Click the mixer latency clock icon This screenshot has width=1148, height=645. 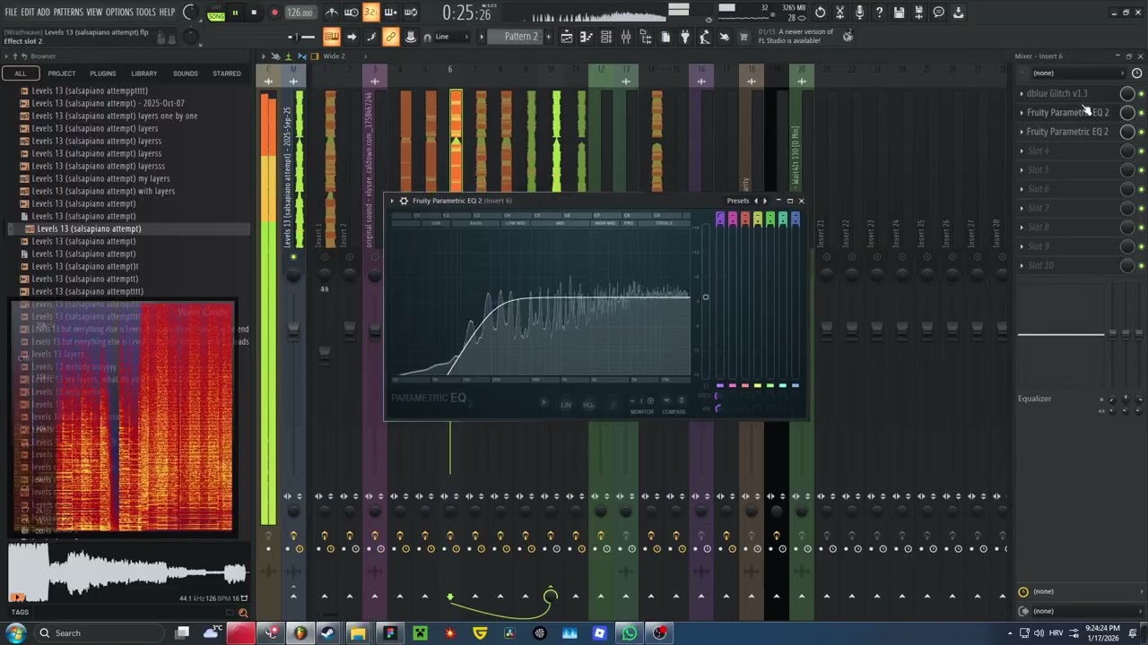[x=1137, y=73]
